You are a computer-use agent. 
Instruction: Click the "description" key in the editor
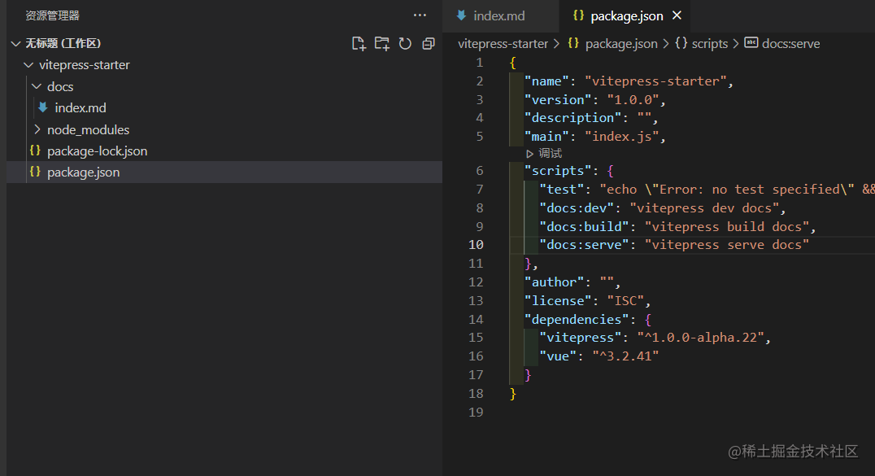pos(572,118)
